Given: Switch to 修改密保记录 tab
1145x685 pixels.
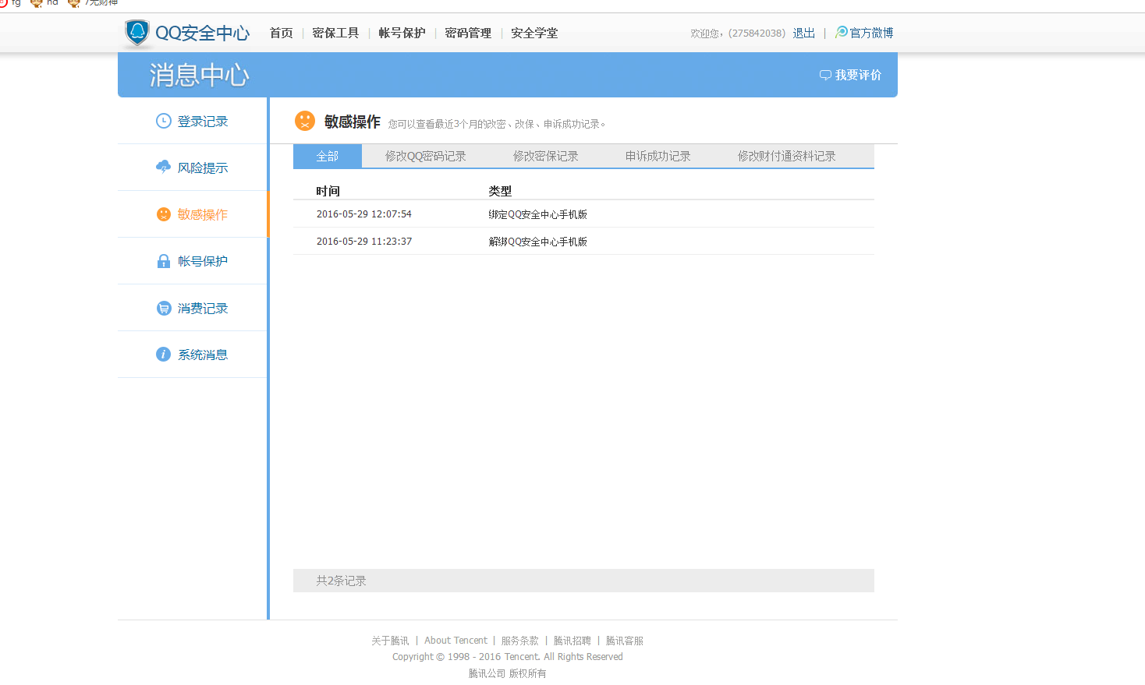Looking at the screenshot, I should click(x=546, y=156).
